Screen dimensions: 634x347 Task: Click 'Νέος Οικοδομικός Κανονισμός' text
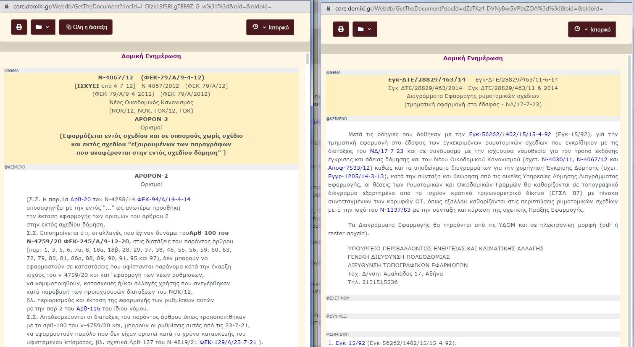151,103
